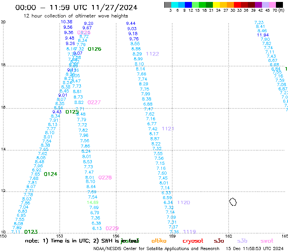This screenshot has height=252, width=288.
Task: Click the pink 'swot' satellite label
Action: pyautogui.click(x=267, y=241)
